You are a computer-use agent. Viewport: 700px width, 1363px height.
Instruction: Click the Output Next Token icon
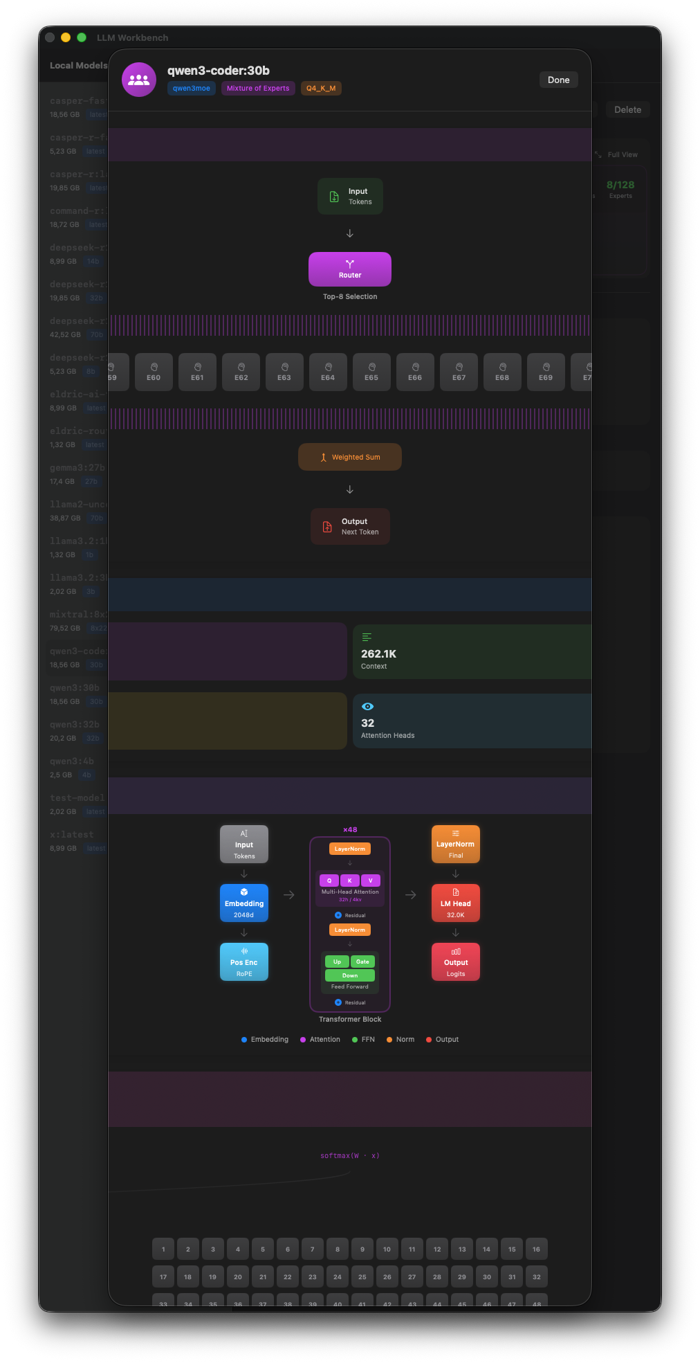coord(328,527)
